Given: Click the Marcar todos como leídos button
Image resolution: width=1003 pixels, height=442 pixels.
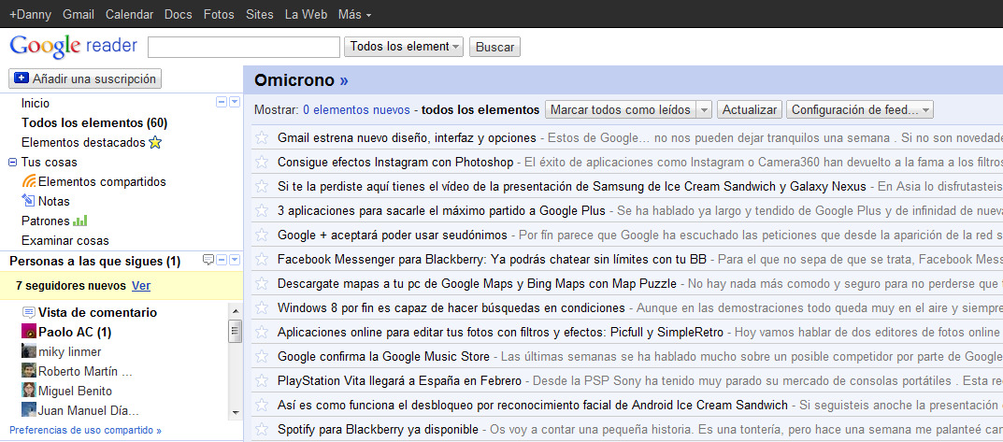Looking at the screenshot, I should click(x=621, y=109).
